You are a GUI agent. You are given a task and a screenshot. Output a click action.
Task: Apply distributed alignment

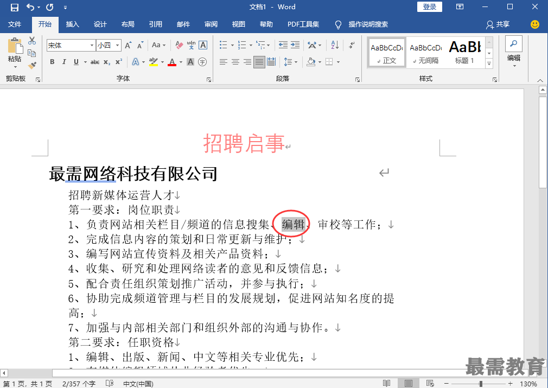click(271, 62)
